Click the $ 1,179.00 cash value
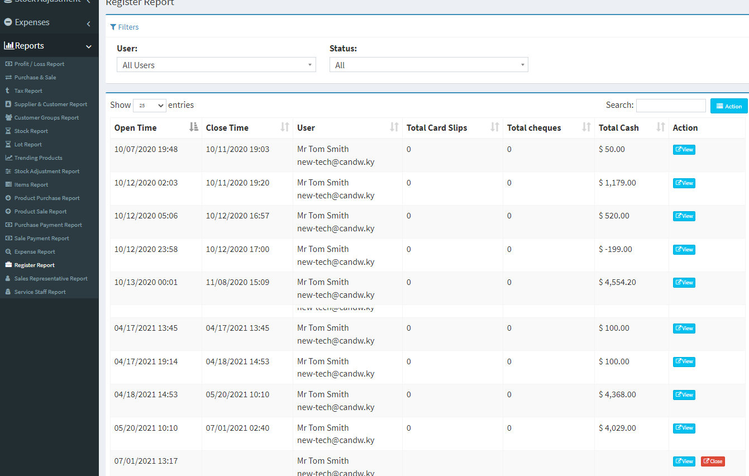The height and width of the screenshot is (476, 749). pos(617,183)
